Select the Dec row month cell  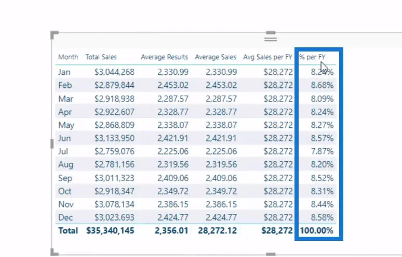65,217
